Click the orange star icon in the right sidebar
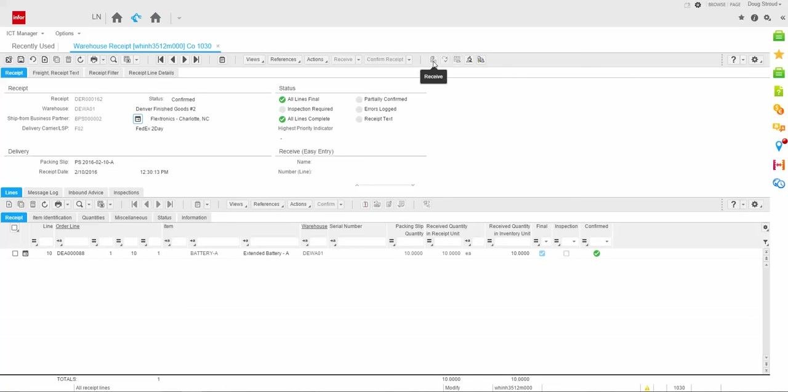 tap(779, 55)
